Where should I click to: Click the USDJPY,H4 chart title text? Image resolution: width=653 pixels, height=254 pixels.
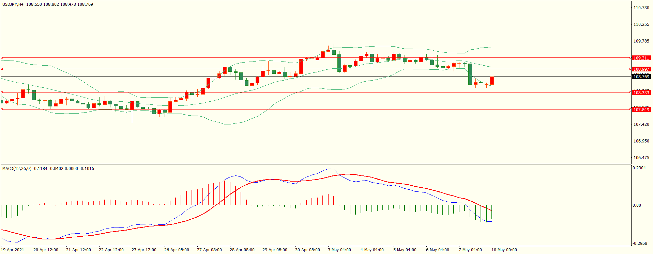[13, 4]
